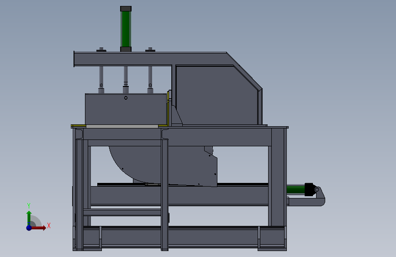Image resolution: width=396 pixels, height=257 pixels.
Task: Click the blue Z axis ball of triad
Action: pyautogui.click(x=29, y=228)
